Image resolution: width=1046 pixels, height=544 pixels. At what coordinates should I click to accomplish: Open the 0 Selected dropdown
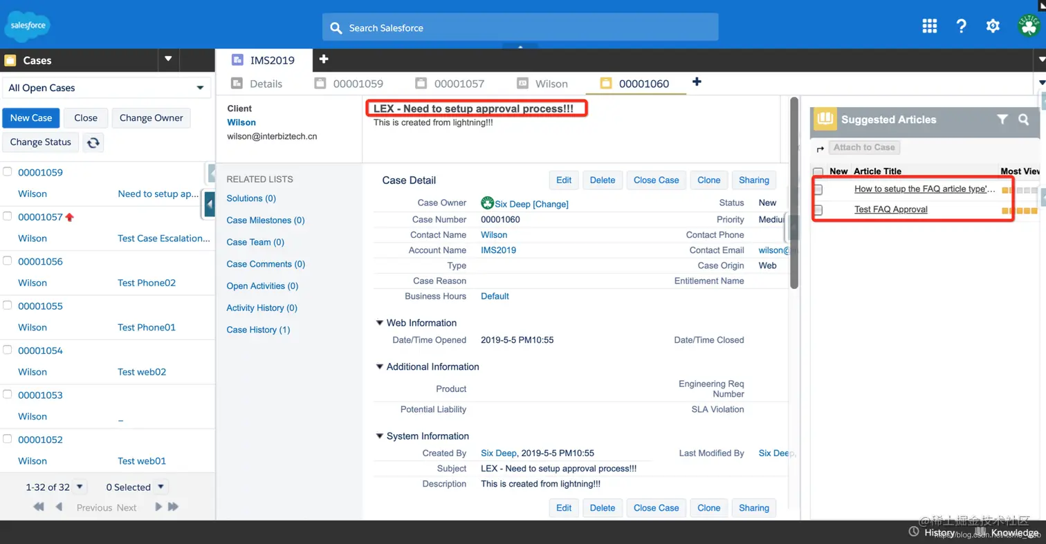point(160,487)
